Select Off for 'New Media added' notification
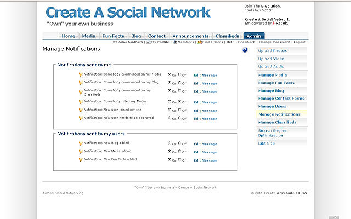 pos(179,152)
